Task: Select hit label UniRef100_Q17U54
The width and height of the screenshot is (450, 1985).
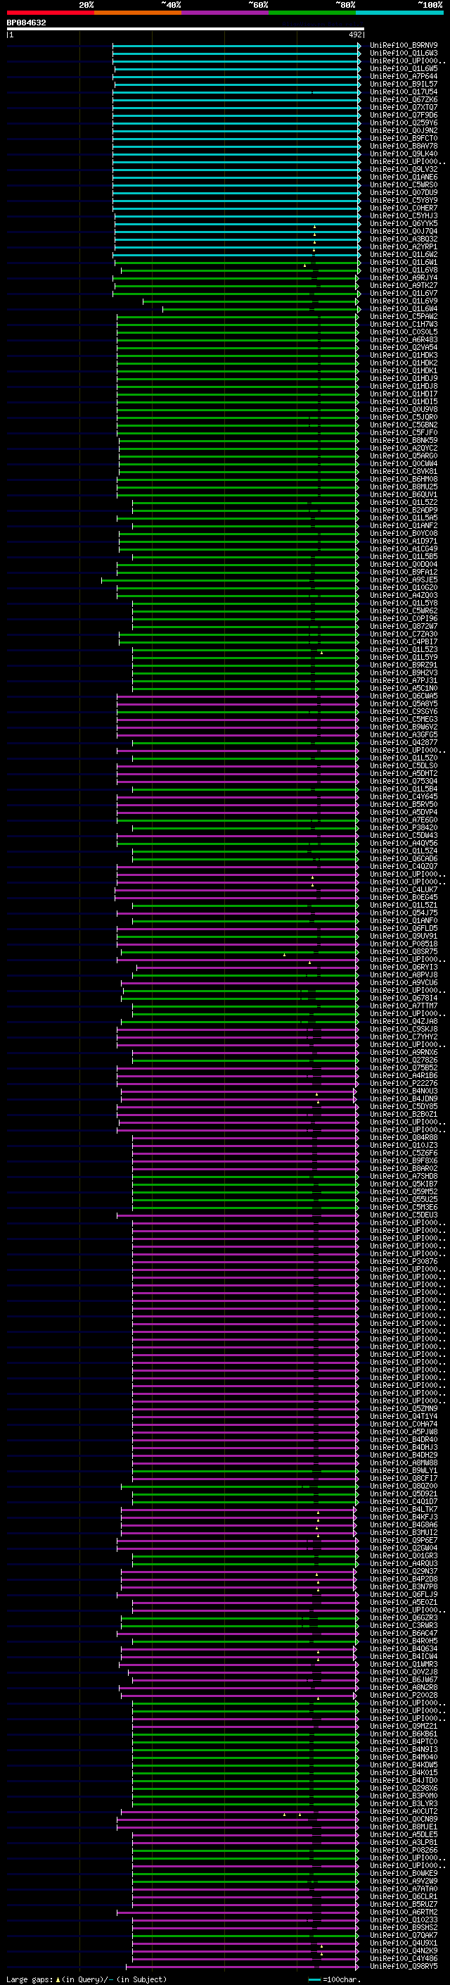Action: point(404,92)
